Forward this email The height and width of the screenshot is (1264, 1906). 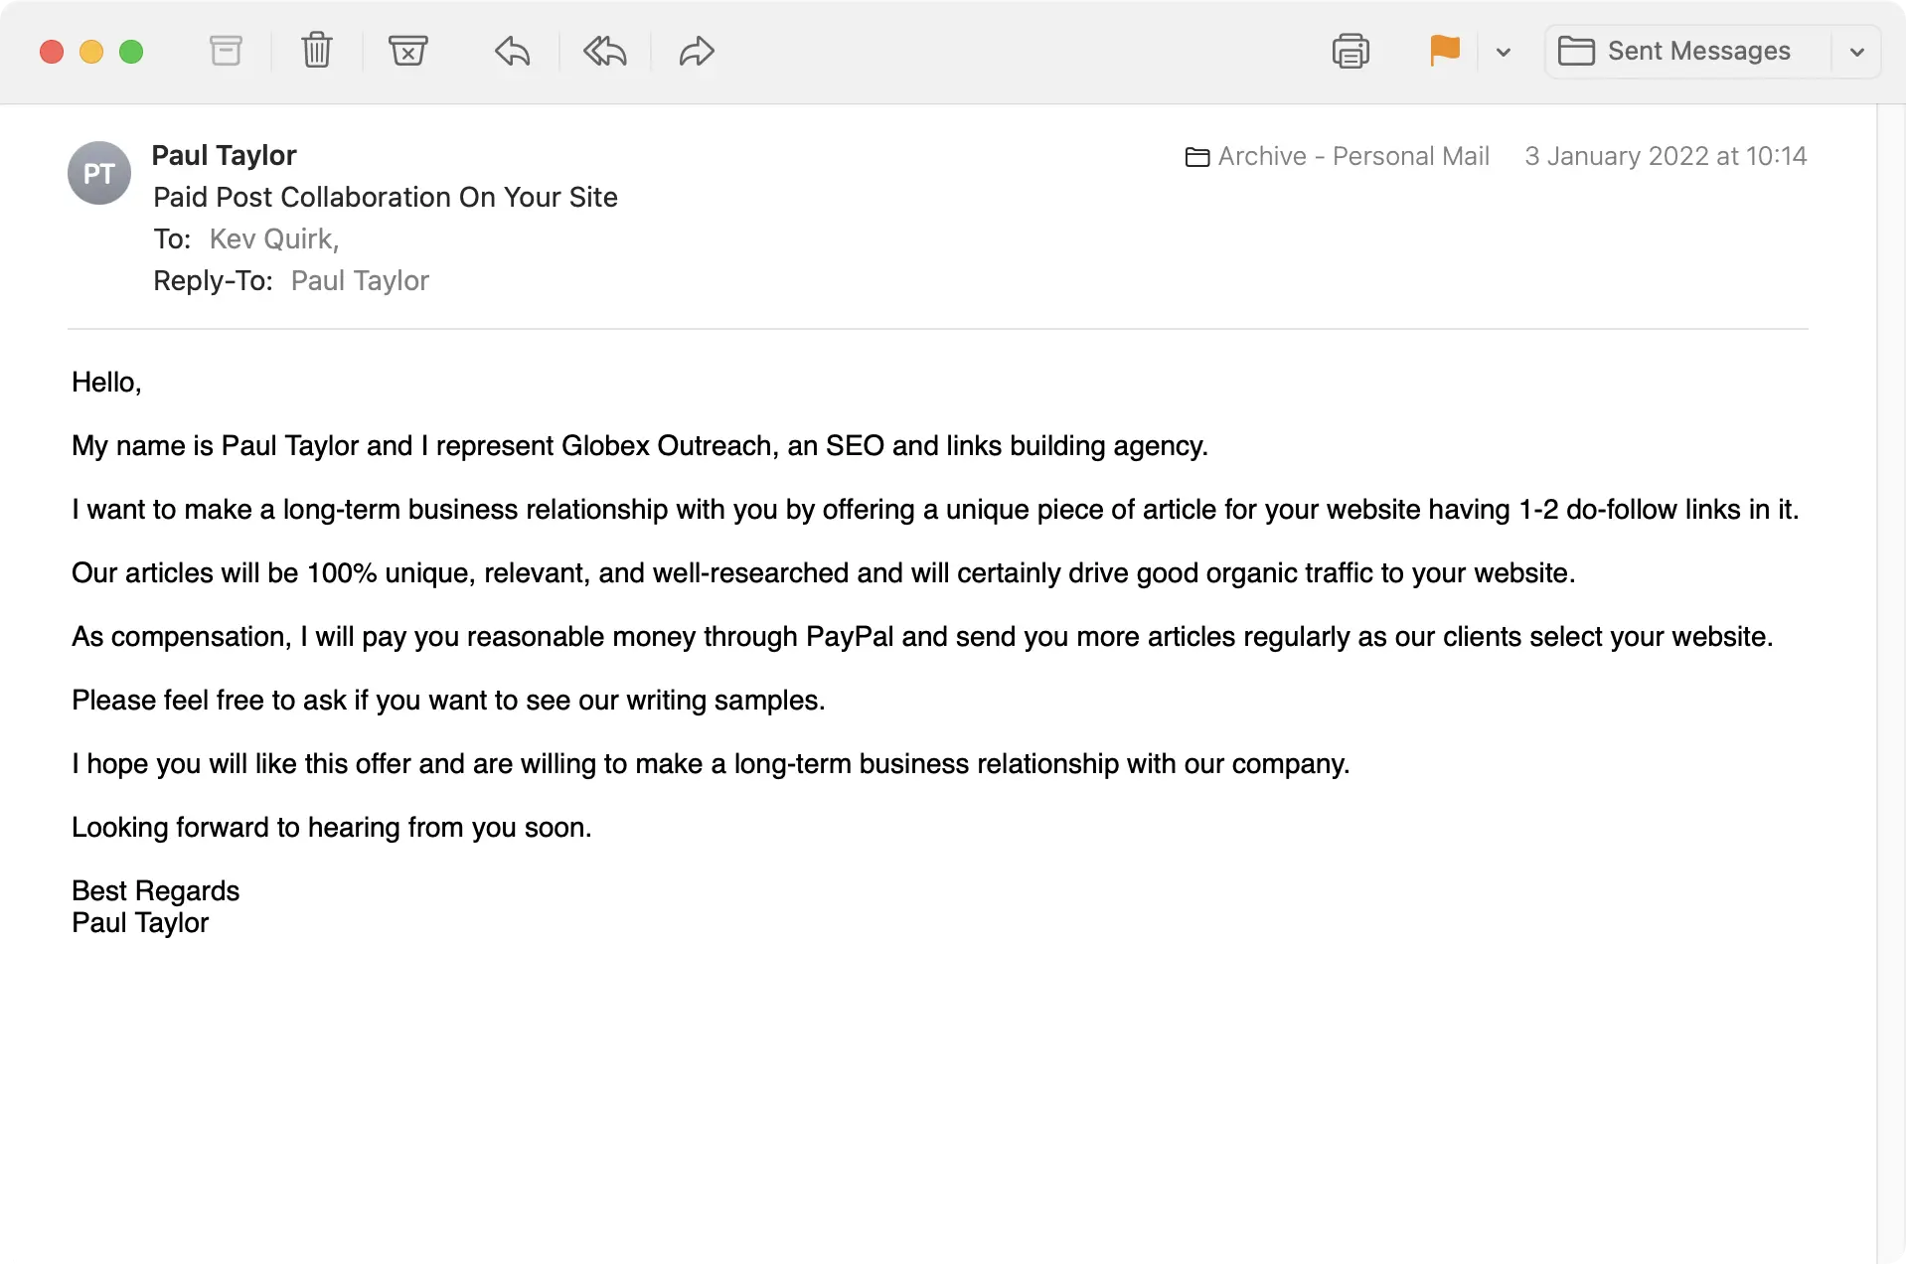click(696, 51)
